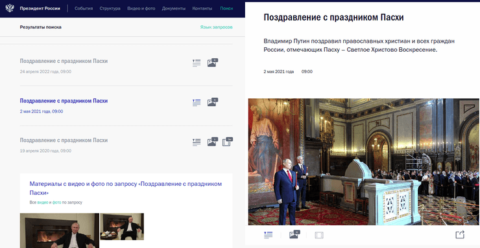Click the видео link under materials heading

click(43, 203)
